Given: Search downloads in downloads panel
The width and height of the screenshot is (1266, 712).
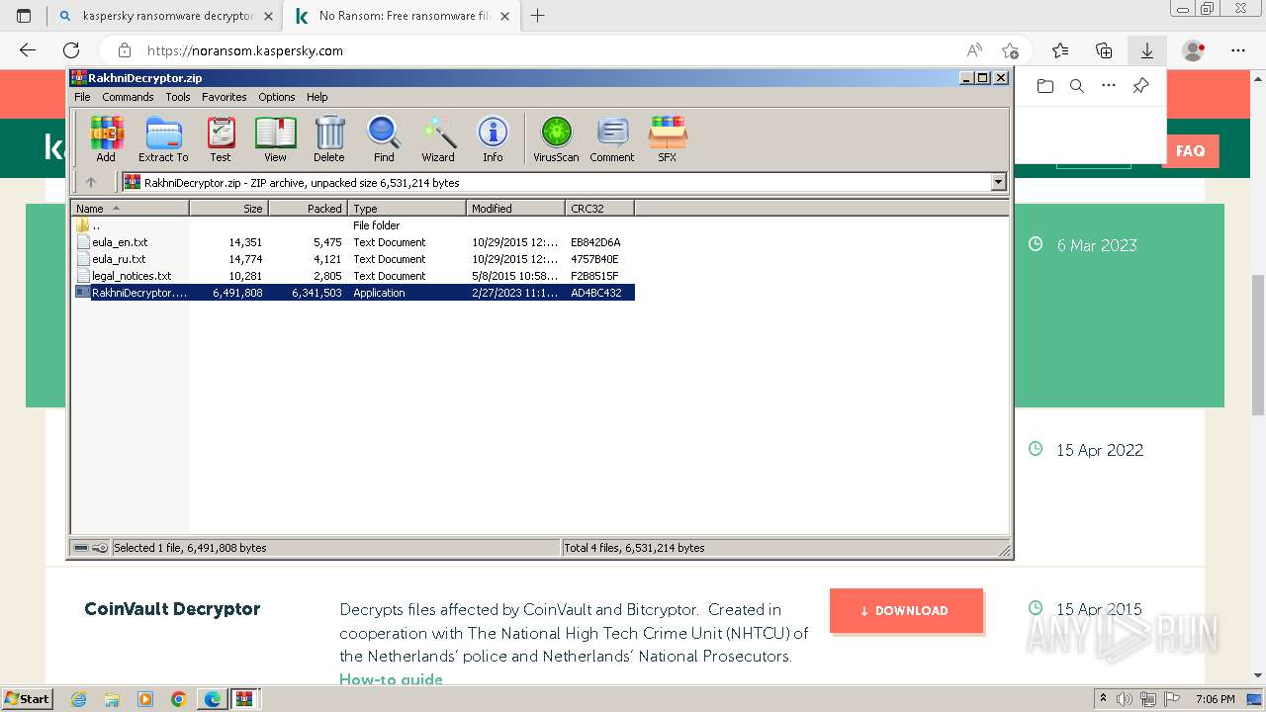Looking at the screenshot, I should (x=1077, y=86).
